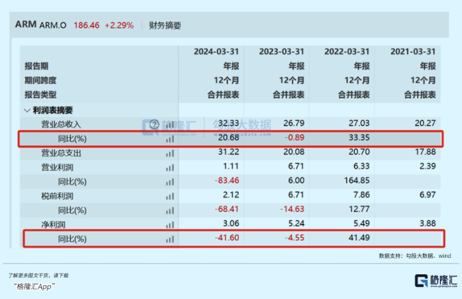Open chart icon for revenue 同比(%) row

[170, 139]
